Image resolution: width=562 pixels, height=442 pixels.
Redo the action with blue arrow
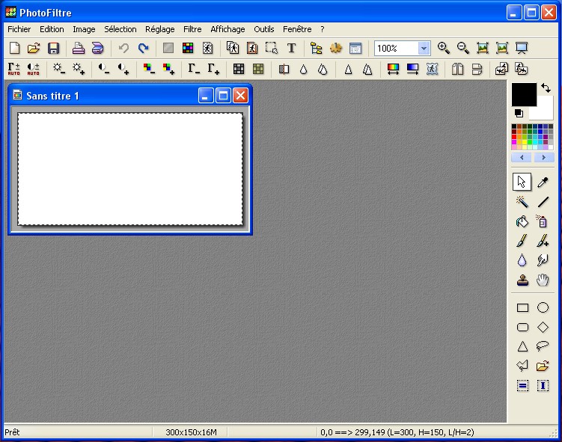pos(144,48)
